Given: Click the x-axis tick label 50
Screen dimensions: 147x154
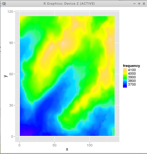Looking at the screenshot, I should click(x=54, y=145).
